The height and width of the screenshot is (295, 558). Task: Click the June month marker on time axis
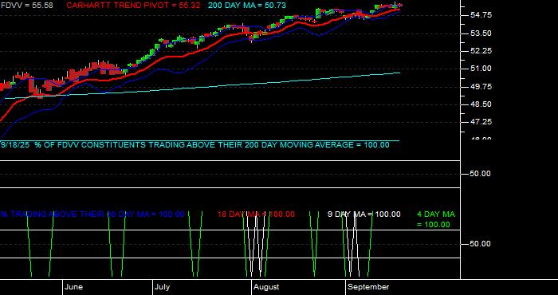[74, 287]
